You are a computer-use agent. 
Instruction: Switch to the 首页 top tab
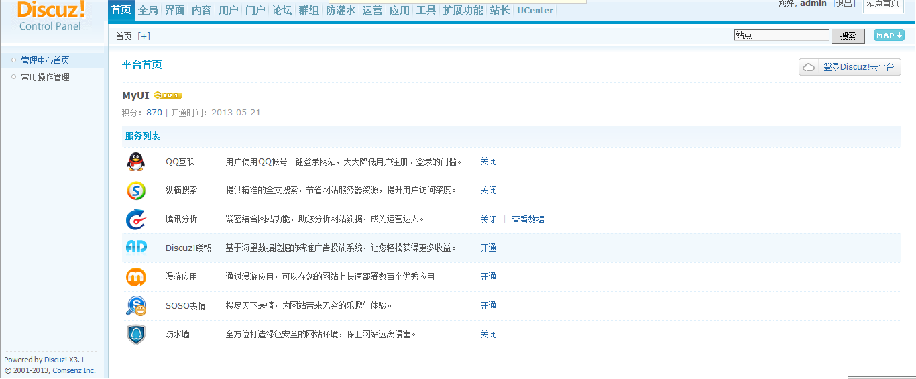coord(121,10)
